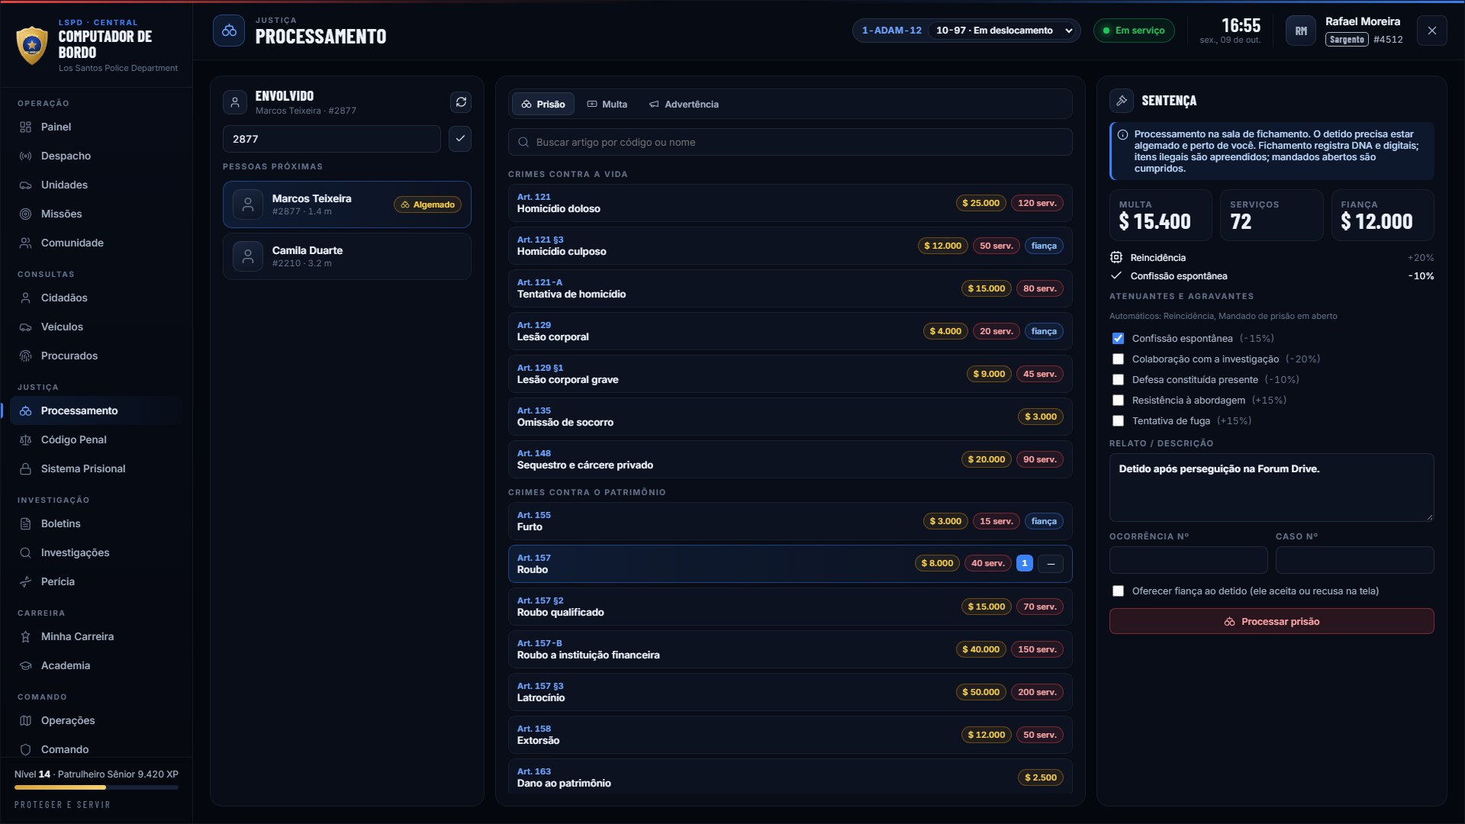Enable Colaboração com a investigação checkbox
1465x824 pixels.
pos(1118,359)
